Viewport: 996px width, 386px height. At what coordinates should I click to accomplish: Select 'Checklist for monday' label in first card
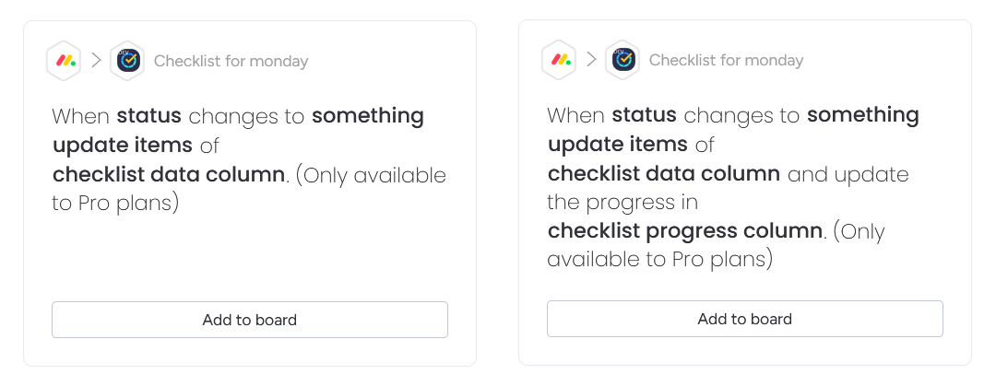[231, 62]
